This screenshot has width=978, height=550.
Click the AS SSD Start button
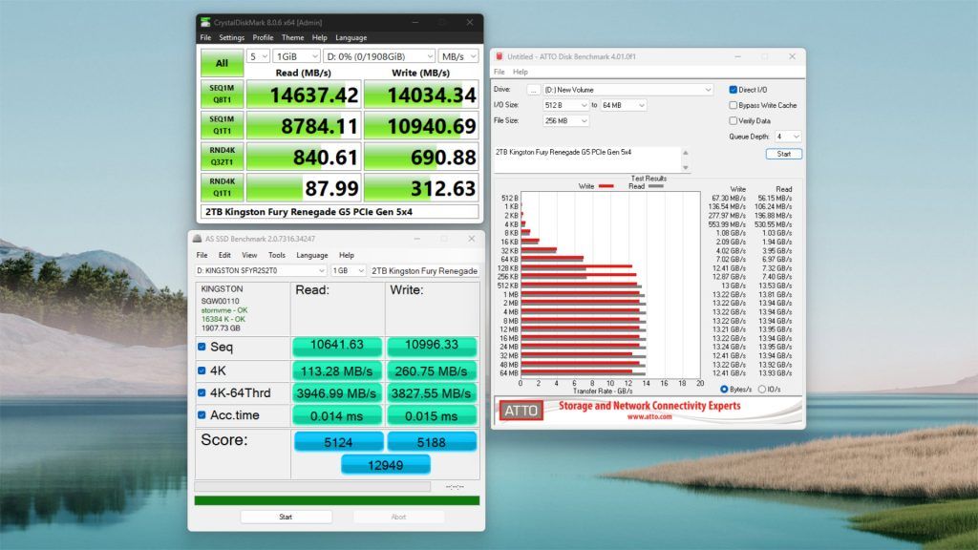286,517
